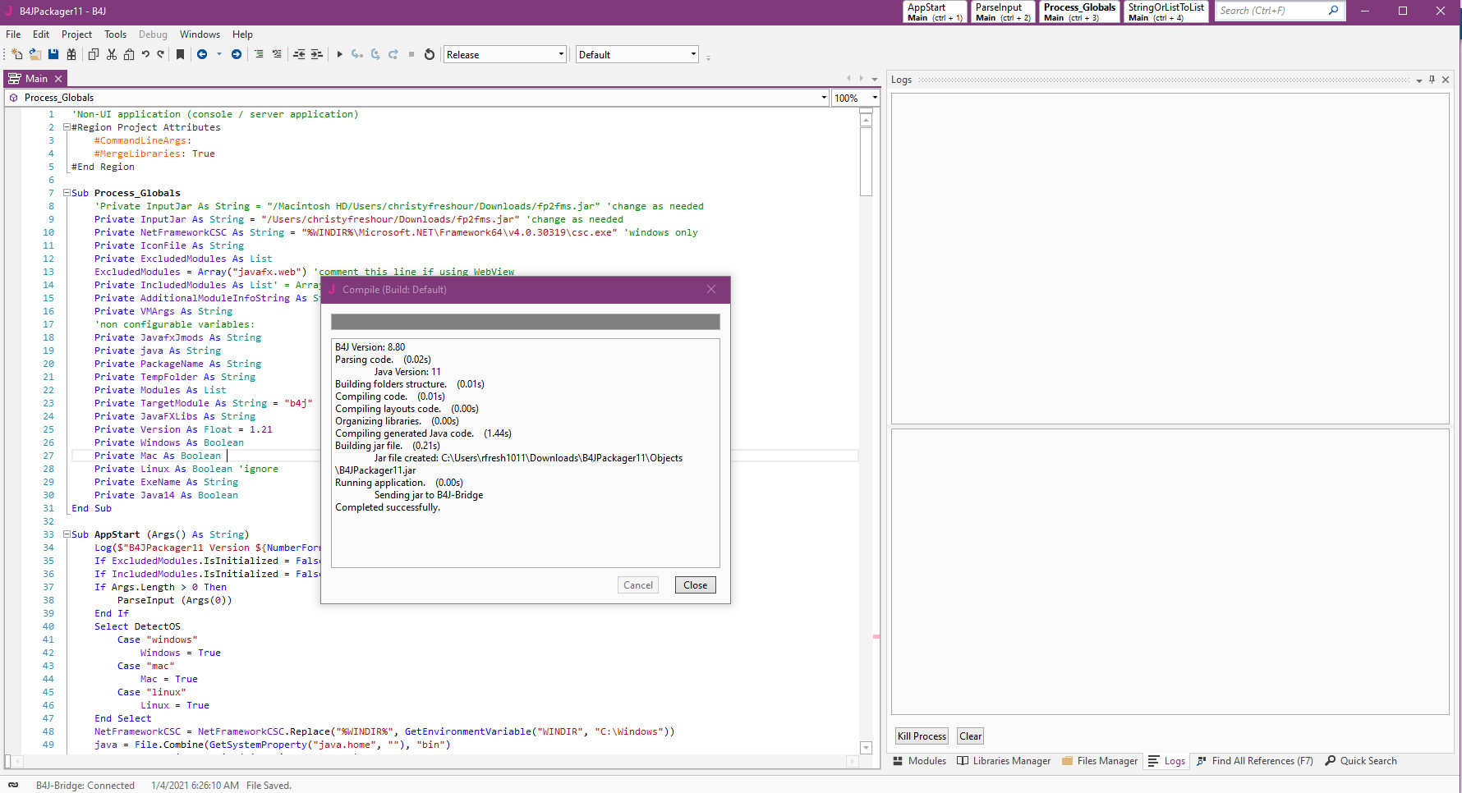Click the block comment toolbar icon
Screen dimensions: 1462x793
259,54
